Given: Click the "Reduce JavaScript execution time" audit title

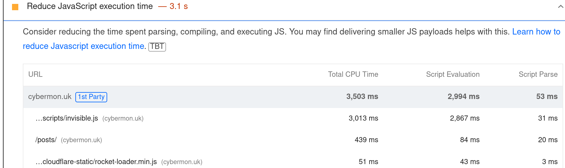Looking at the screenshot, I should (x=90, y=6).
